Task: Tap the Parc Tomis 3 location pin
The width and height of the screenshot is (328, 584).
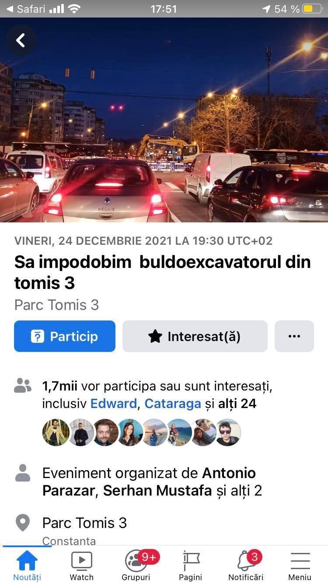Action: tap(23, 523)
